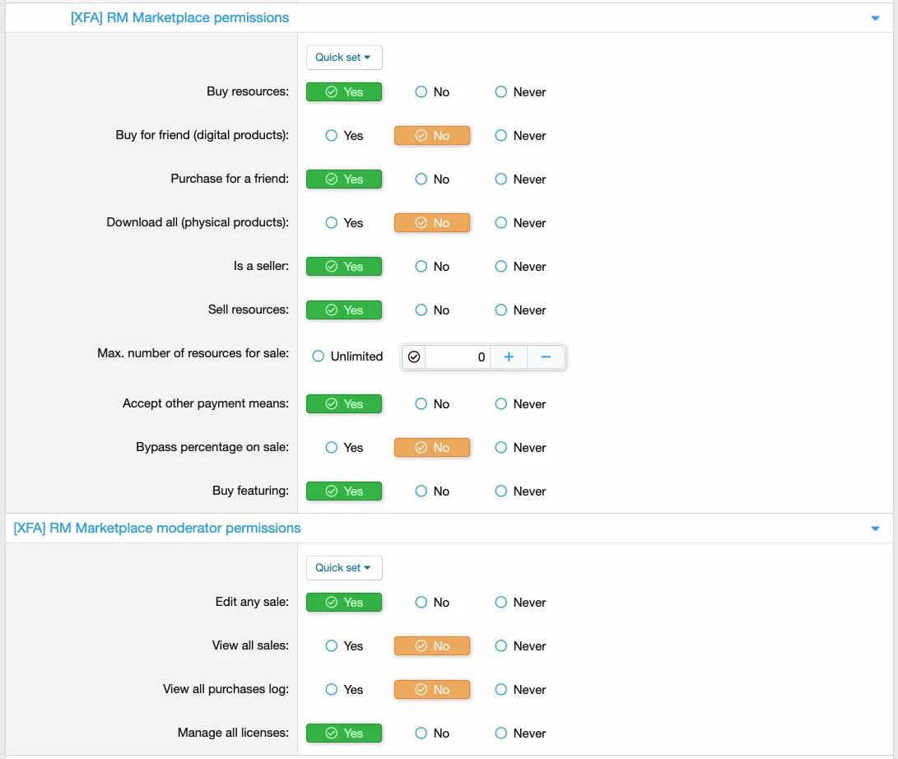Click the [XFA] RM Marketplace permissions heading
Screen dimensions: 898x759
179,17
